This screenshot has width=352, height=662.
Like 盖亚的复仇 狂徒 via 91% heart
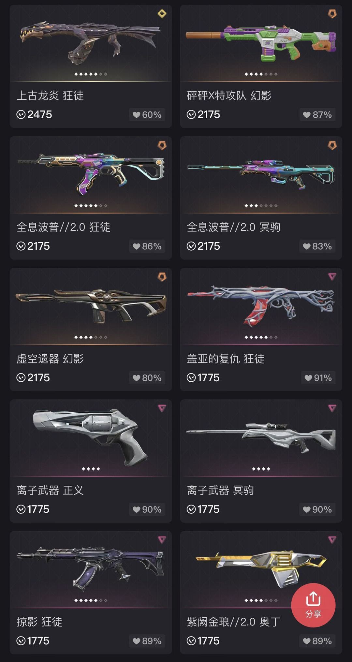318,378
